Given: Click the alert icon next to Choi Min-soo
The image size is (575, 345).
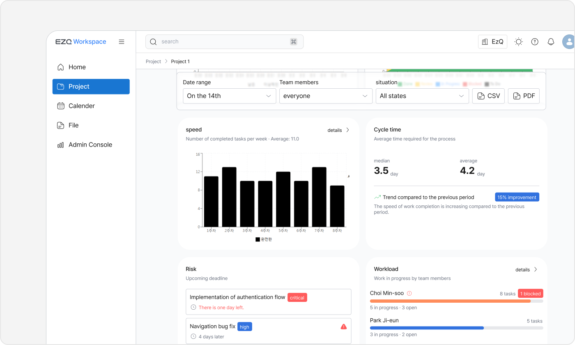Looking at the screenshot, I should point(409,293).
